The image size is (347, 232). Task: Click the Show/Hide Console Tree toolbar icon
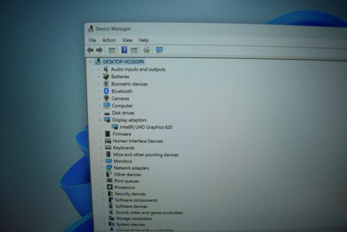[x=112, y=50]
